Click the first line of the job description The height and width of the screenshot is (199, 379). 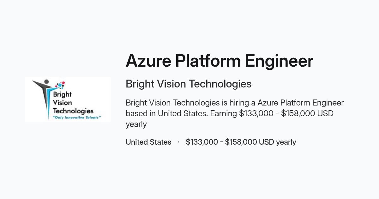235,103
